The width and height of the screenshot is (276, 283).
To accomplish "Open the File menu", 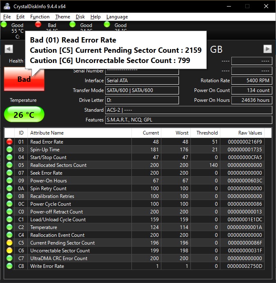I will 7,17.
